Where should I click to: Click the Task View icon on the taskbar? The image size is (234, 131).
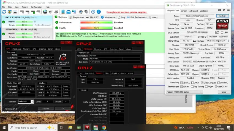61,128
